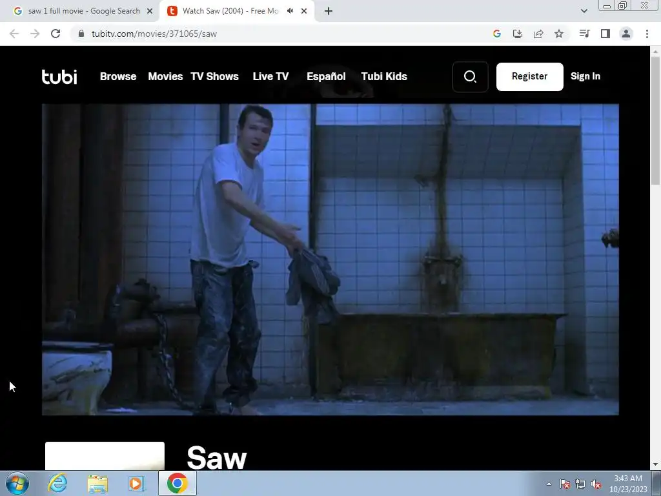Click the scrollbar down arrow
661x496 pixels.
click(655, 465)
